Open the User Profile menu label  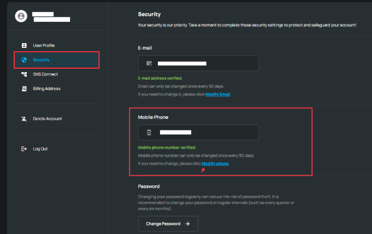tap(44, 45)
